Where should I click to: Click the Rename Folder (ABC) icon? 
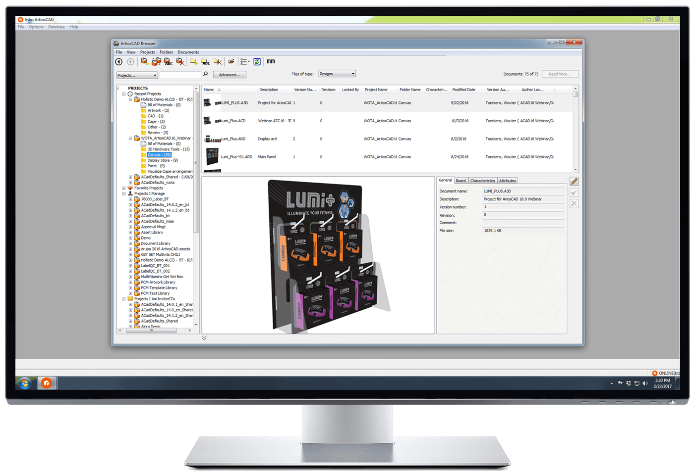(x=206, y=61)
